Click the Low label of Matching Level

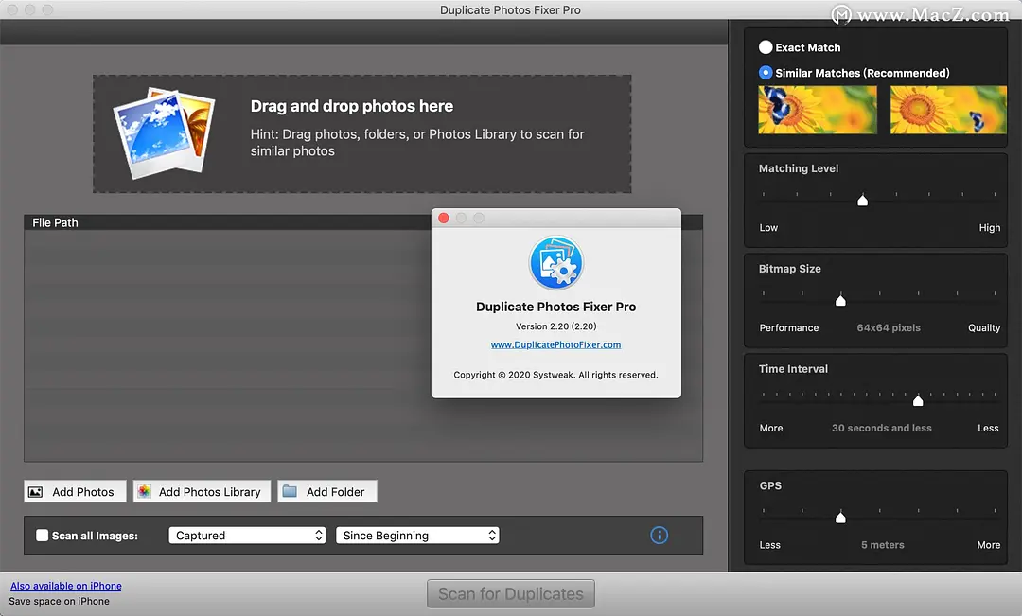point(768,227)
